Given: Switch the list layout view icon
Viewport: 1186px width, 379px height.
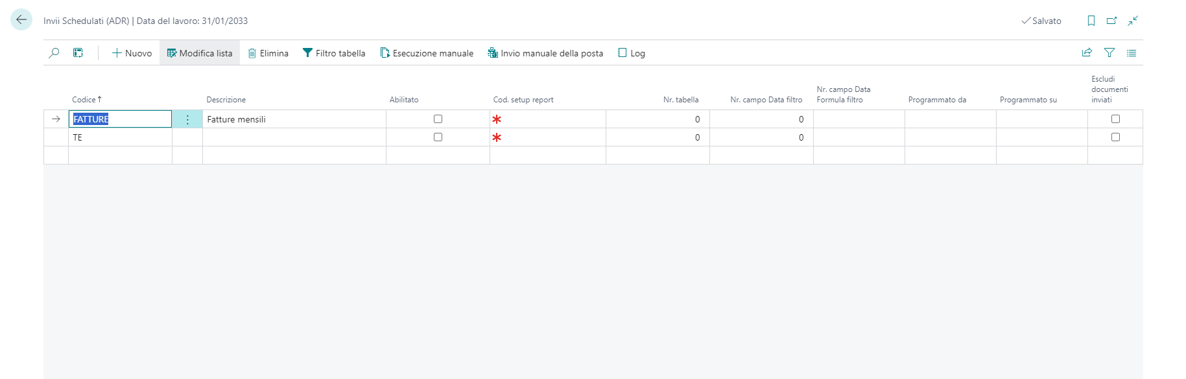Looking at the screenshot, I should (x=1132, y=53).
